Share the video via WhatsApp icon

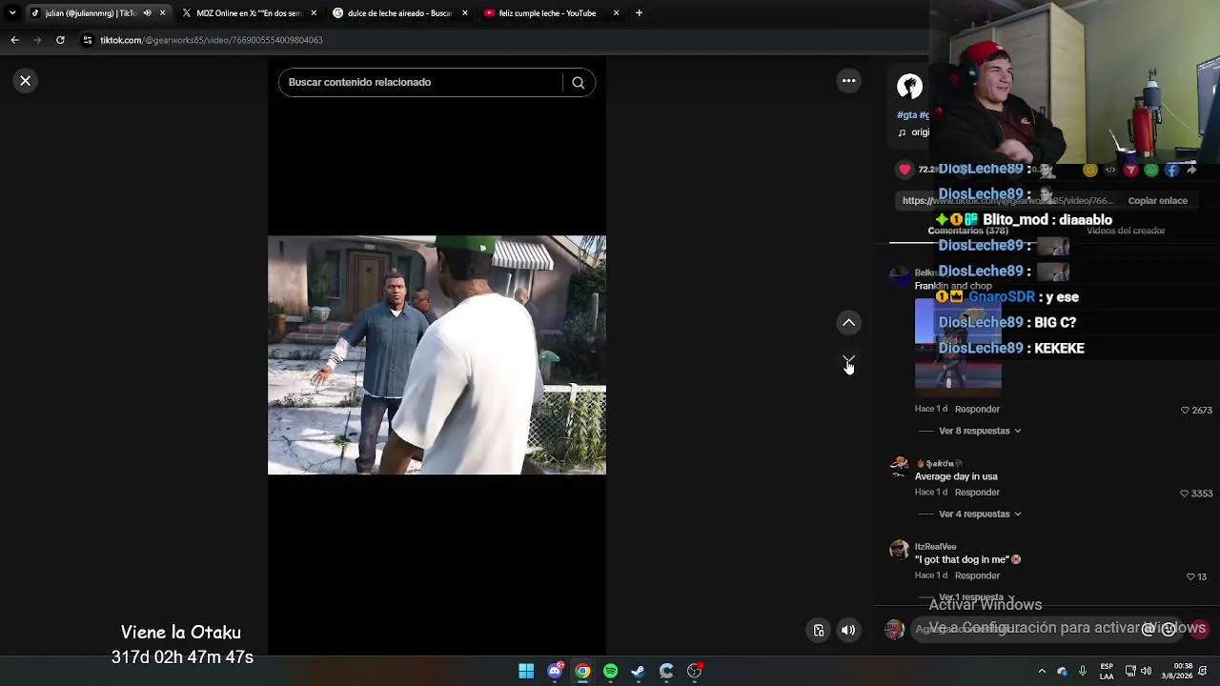(x=1151, y=170)
